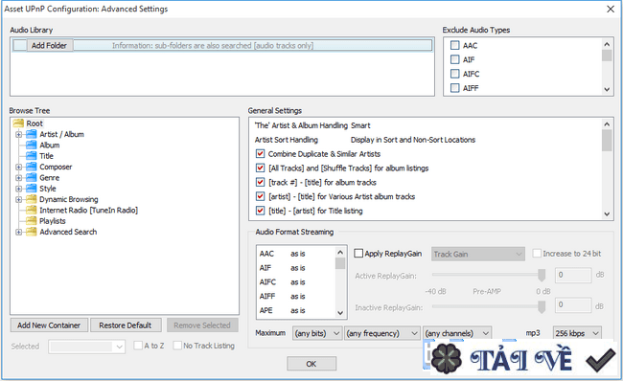Screen dimensions: 623x381
Task: Click Restore Default button
Action: coord(126,325)
